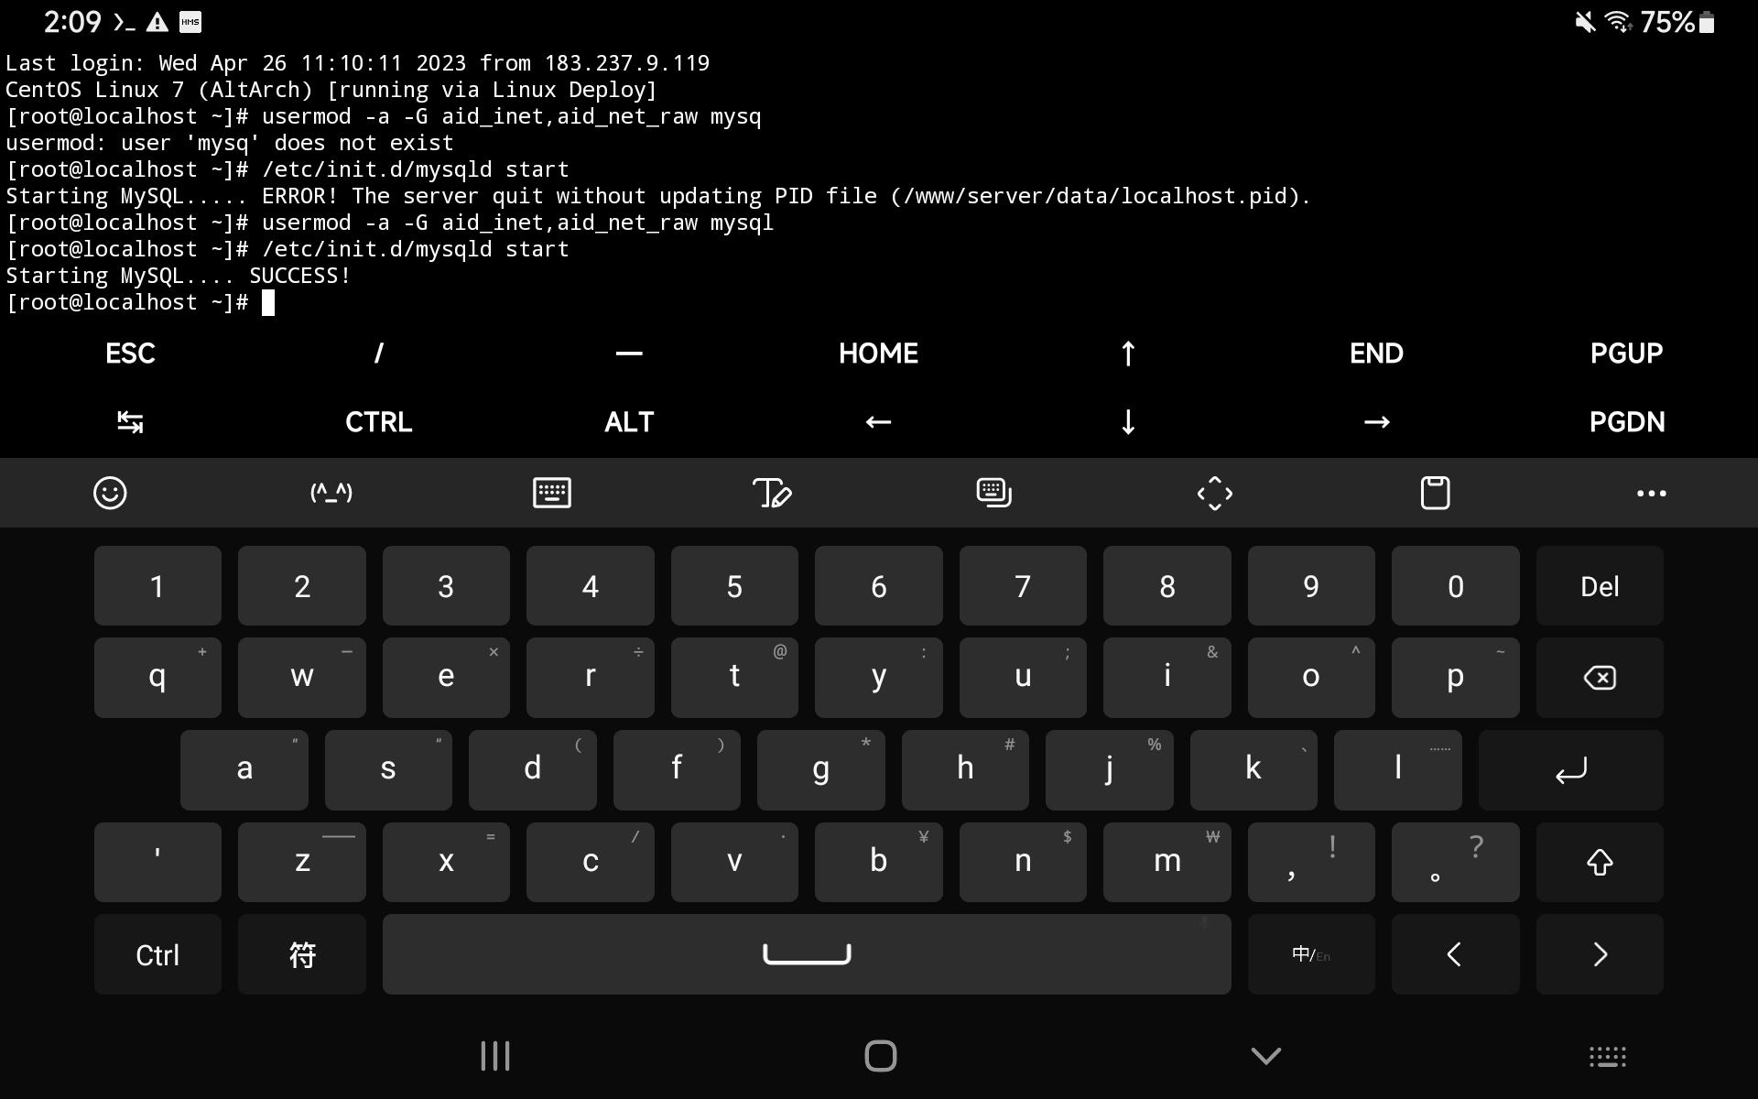Open the keyboard mode switch icon
This screenshot has height=1099, width=1758.
pyautogui.click(x=994, y=494)
